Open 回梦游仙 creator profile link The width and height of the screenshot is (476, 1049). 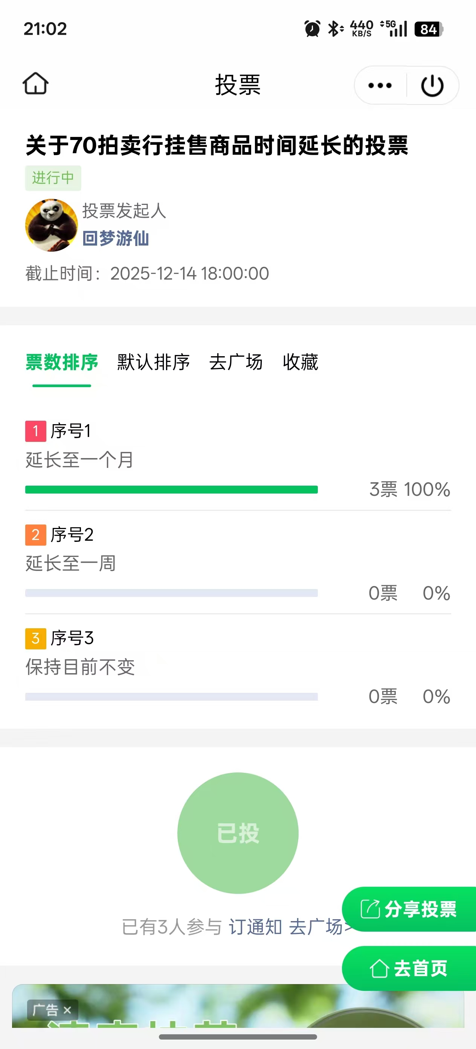click(116, 238)
